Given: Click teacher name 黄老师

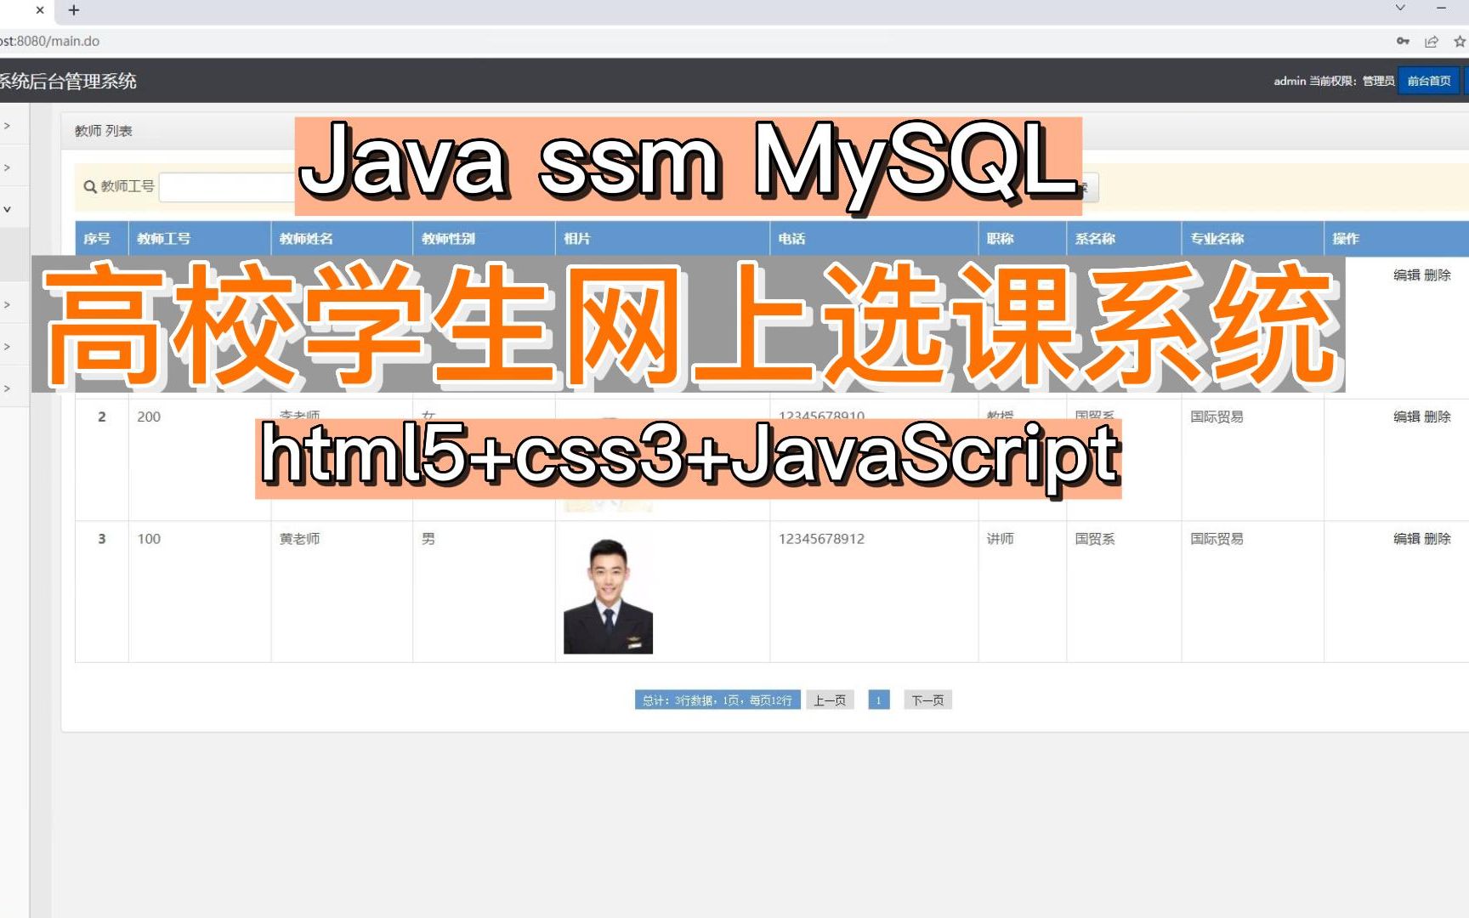Looking at the screenshot, I should 299,539.
